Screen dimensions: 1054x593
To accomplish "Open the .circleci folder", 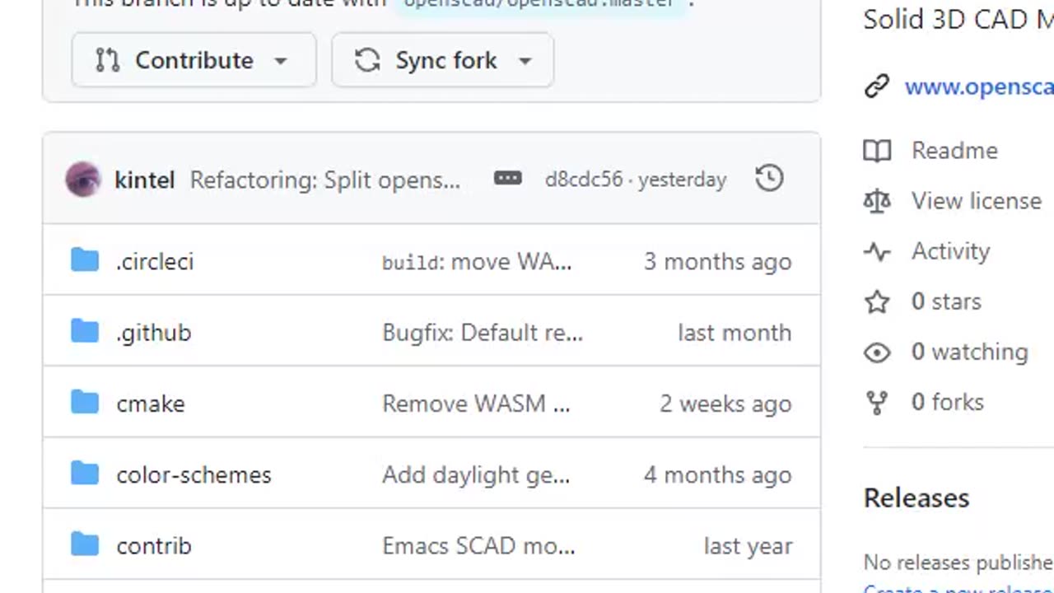I will [155, 262].
